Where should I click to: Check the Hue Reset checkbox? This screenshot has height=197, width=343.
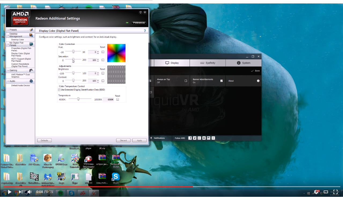pos(103,52)
